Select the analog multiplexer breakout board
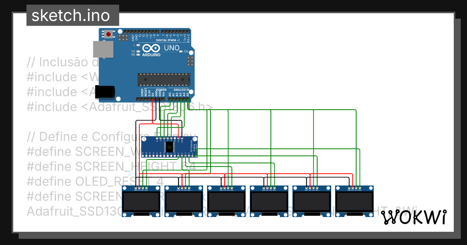This screenshot has width=467, height=245. 169,147
